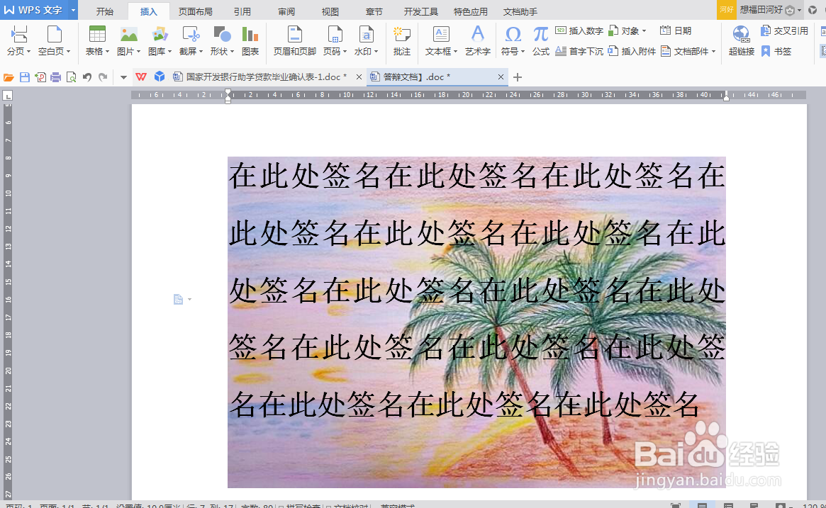Close the 答辩文档 document tab

point(501,77)
